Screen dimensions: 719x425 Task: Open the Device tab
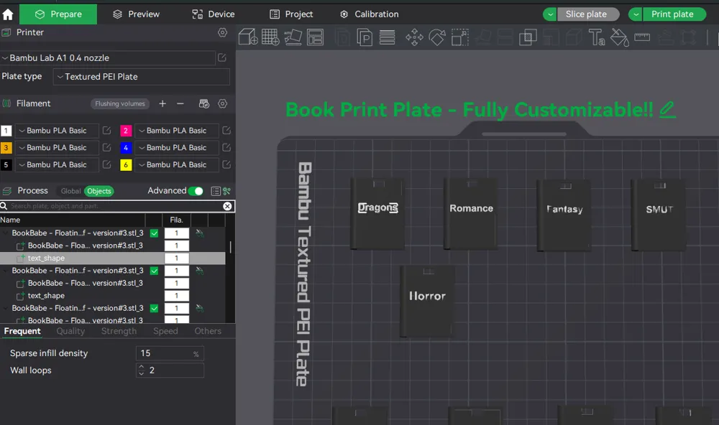pos(214,14)
